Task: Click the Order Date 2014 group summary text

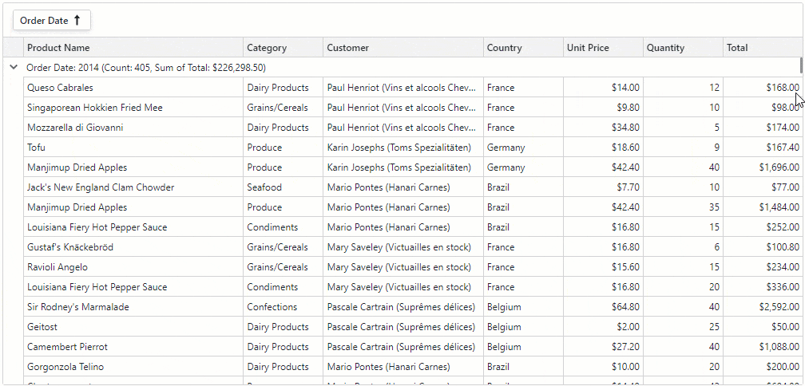Action: pyautogui.click(x=146, y=68)
